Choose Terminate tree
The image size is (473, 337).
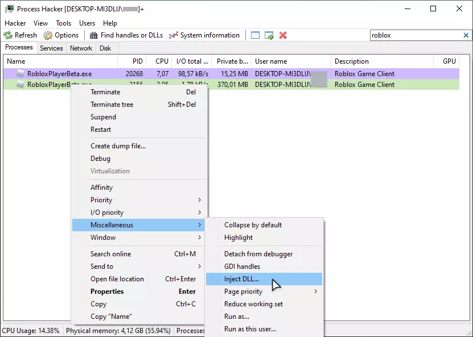(x=140, y=105)
